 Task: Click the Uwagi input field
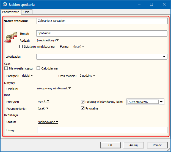coord(102,130)
